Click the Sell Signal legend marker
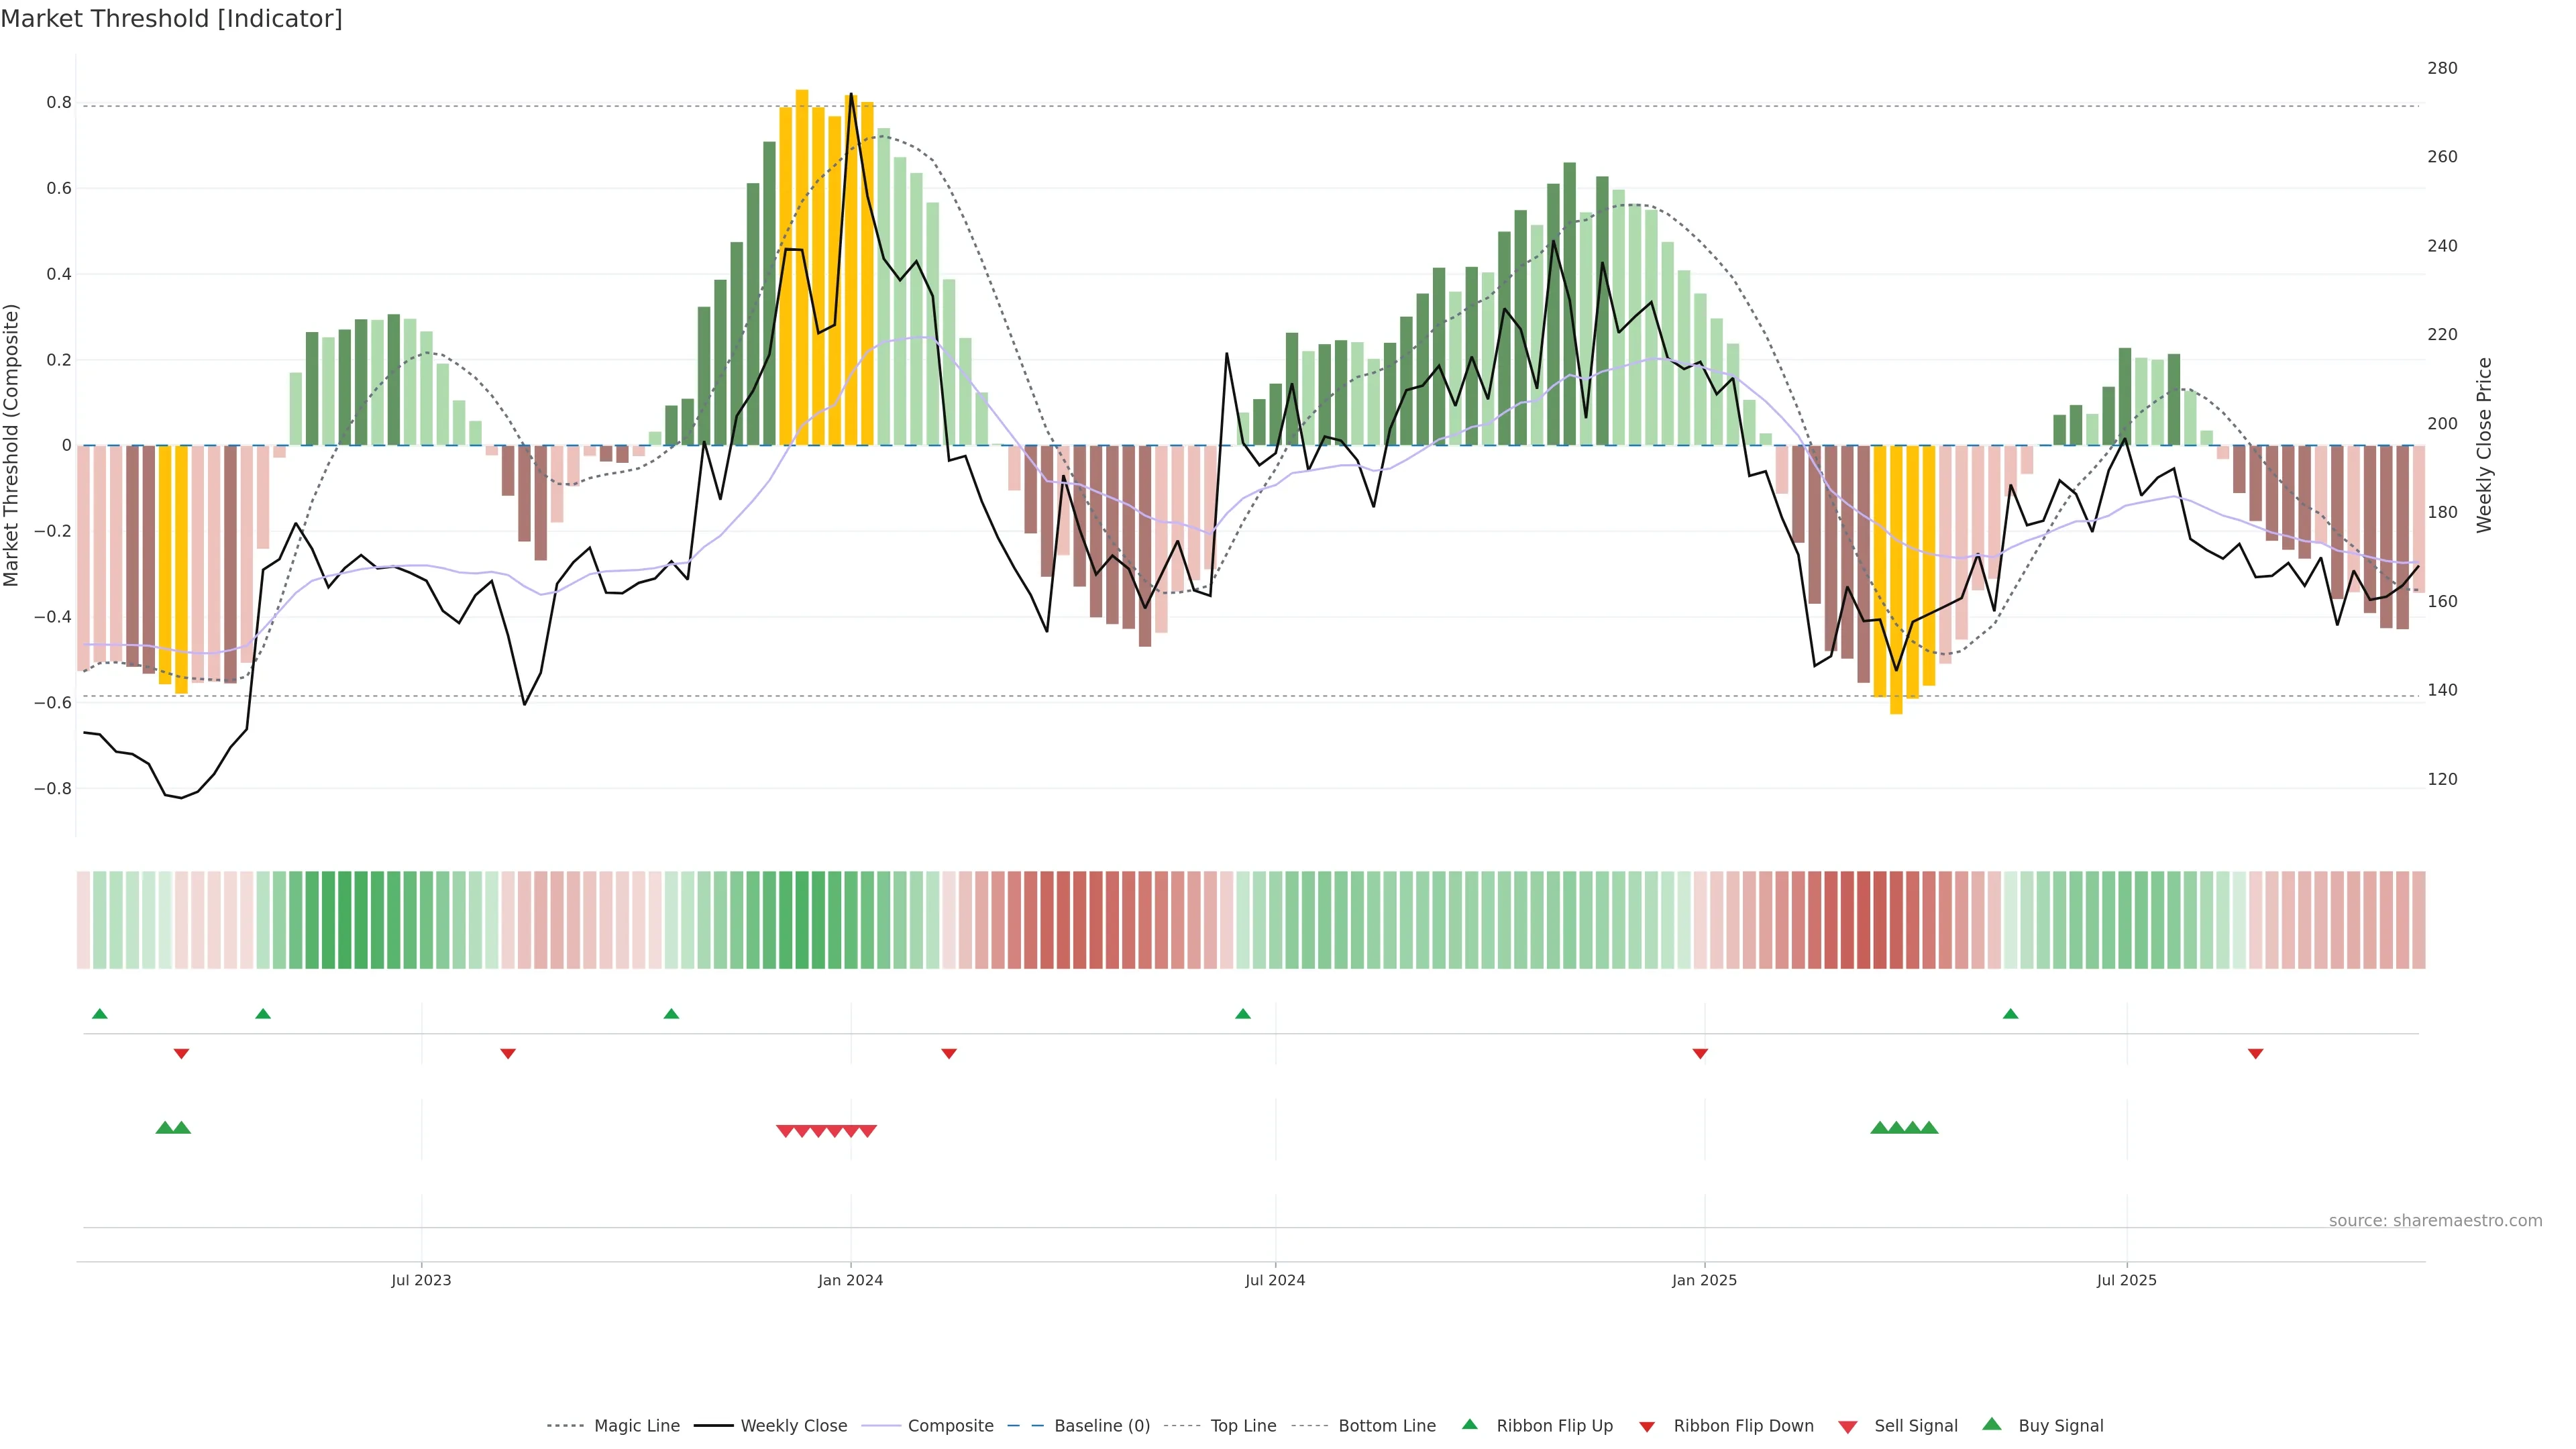The height and width of the screenshot is (1449, 2576). tap(1847, 1427)
